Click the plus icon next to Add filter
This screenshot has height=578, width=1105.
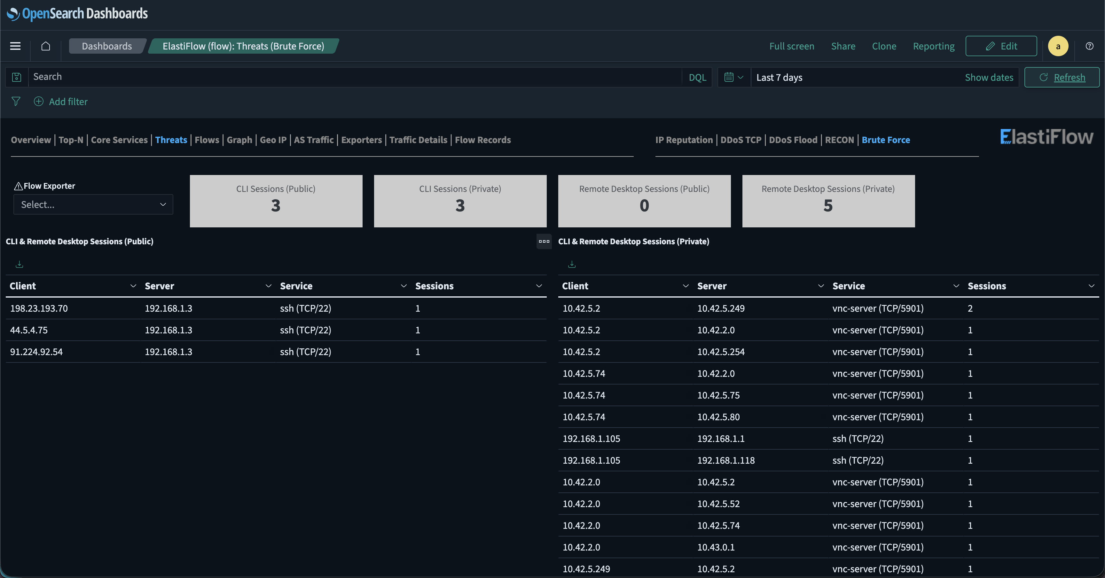38,102
